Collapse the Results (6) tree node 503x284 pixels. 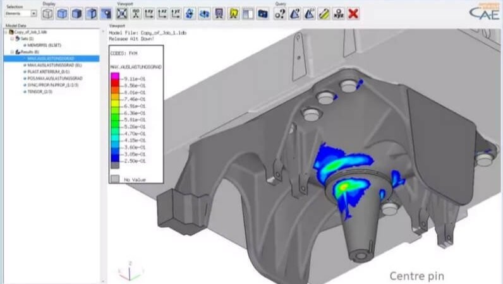point(12,52)
